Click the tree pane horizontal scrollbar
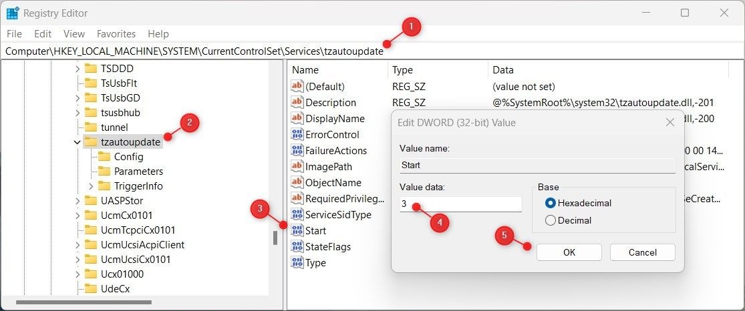This screenshot has width=745, height=311. point(84,302)
